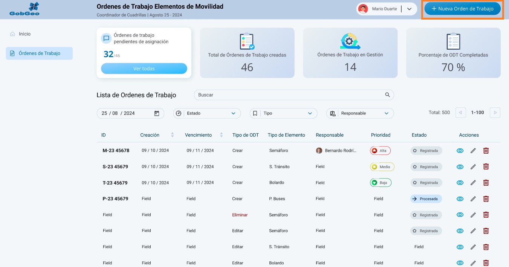
Task: Select Órdenes de Trabajo sidebar item
Action: click(39, 53)
